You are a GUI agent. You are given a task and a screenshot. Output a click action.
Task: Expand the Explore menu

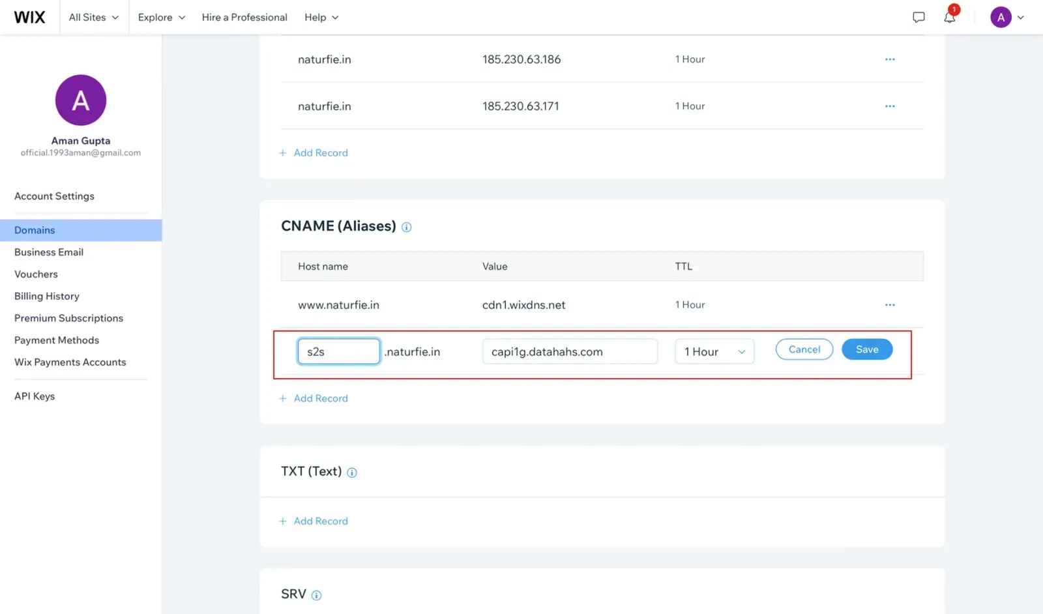point(162,18)
